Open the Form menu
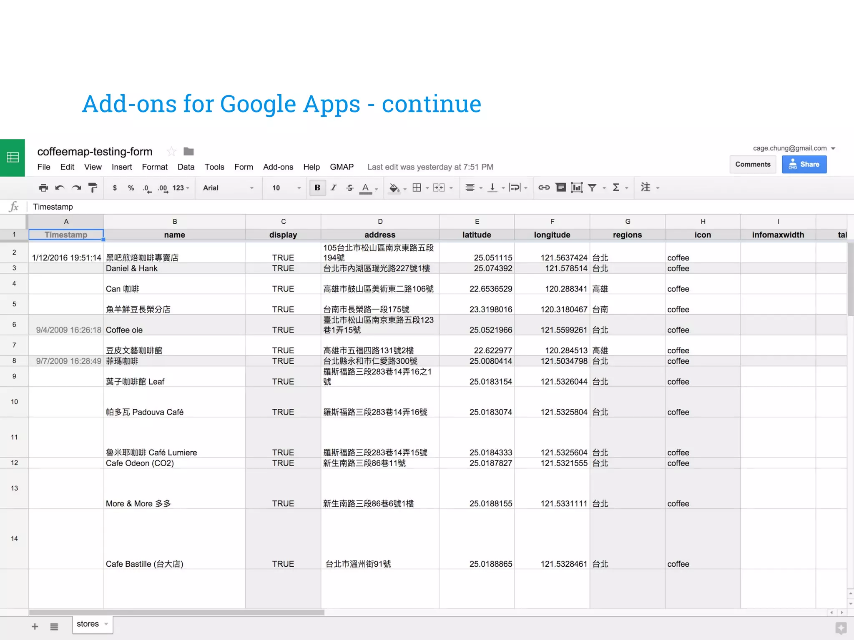 pos(244,167)
